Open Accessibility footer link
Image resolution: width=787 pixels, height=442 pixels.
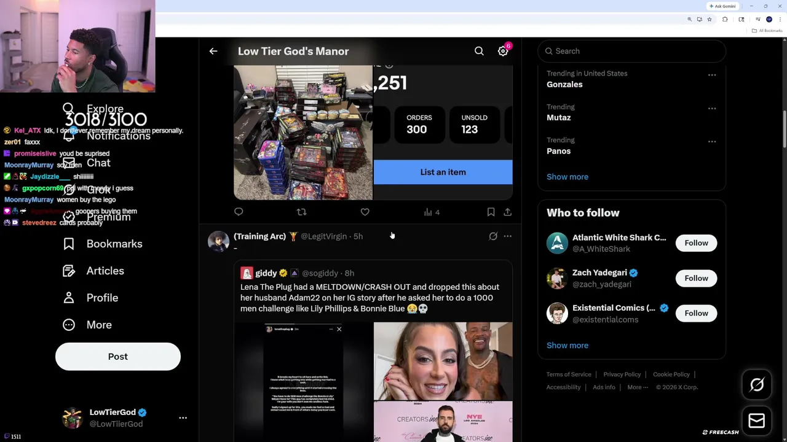(563, 387)
